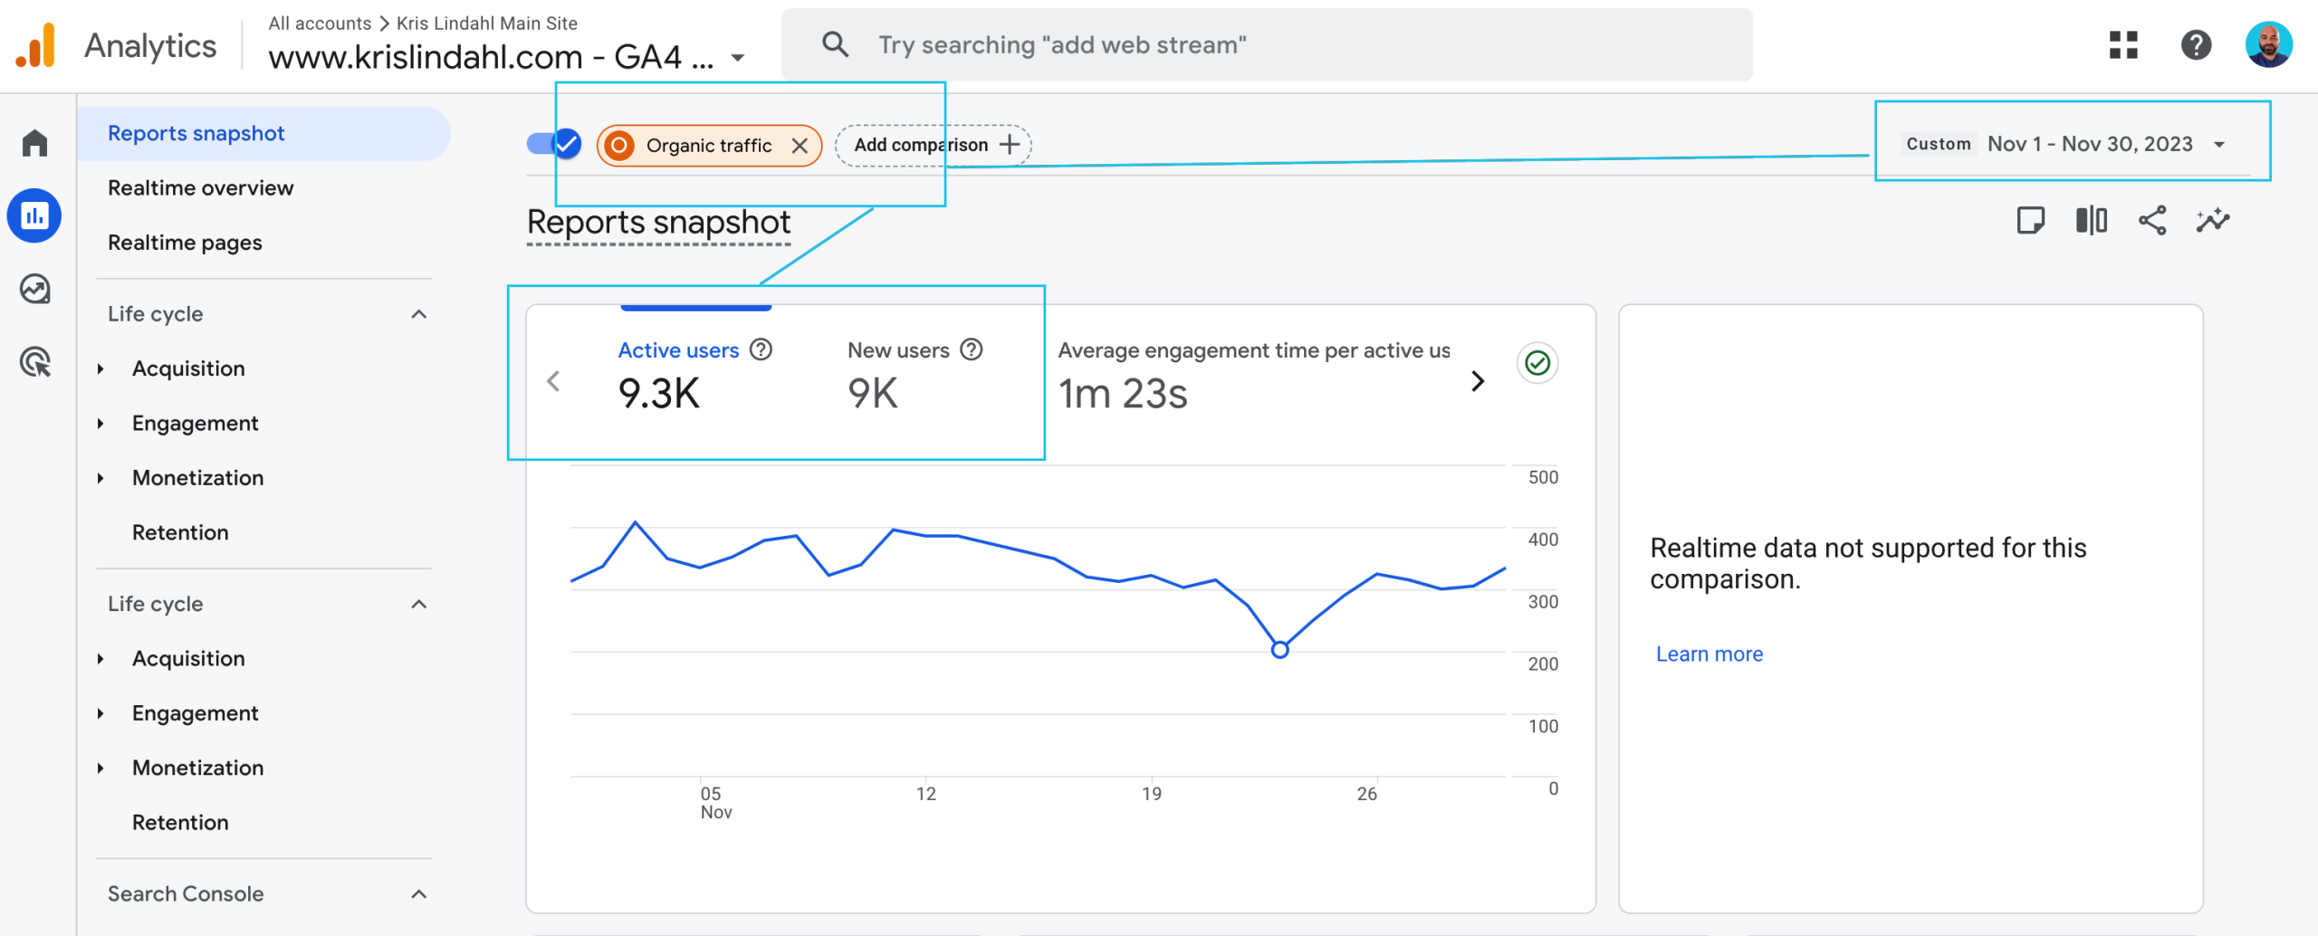Open the Home icon in left rail

[x=34, y=143]
